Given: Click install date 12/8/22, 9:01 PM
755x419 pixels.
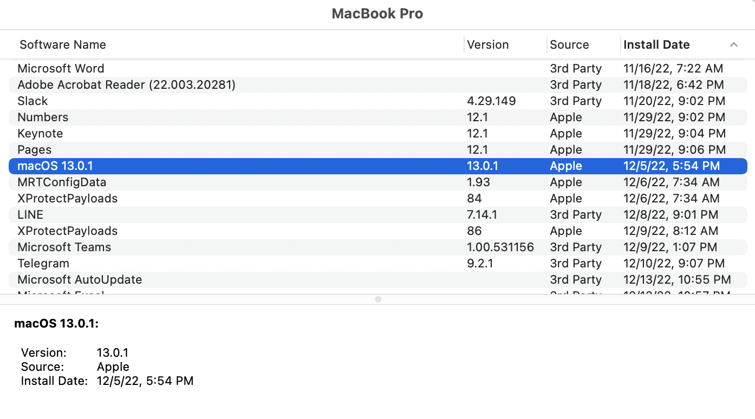Looking at the screenshot, I should (x=671, y=215).
